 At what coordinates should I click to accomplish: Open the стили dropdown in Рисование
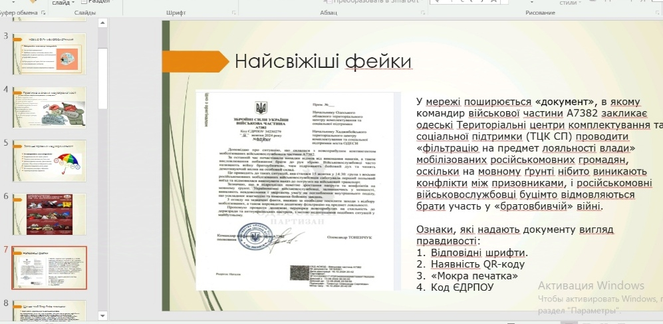571,3
